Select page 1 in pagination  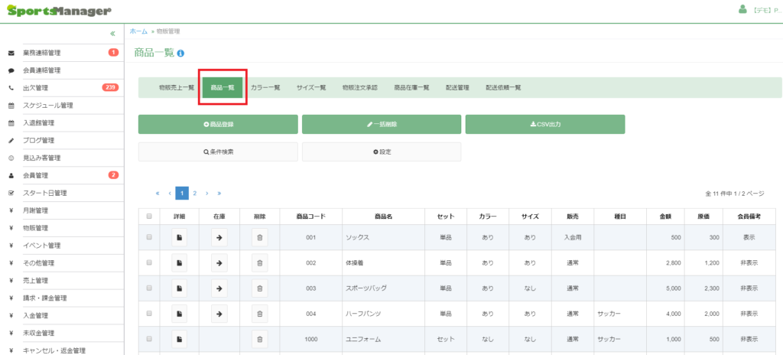coord(182,193)
